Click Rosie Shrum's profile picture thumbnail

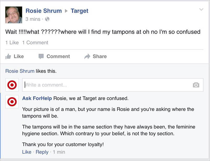tap(14, 15)
